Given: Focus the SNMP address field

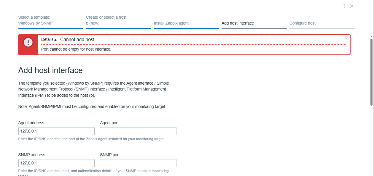Looking at the screenshot, I should coord(56,163).
